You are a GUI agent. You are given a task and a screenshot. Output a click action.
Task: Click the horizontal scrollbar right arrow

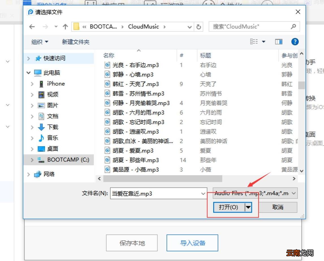294,178
